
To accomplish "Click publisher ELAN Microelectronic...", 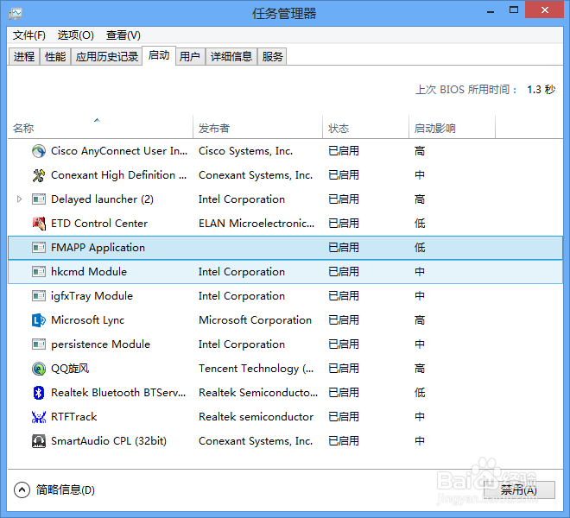I will [x=256, y=224].
